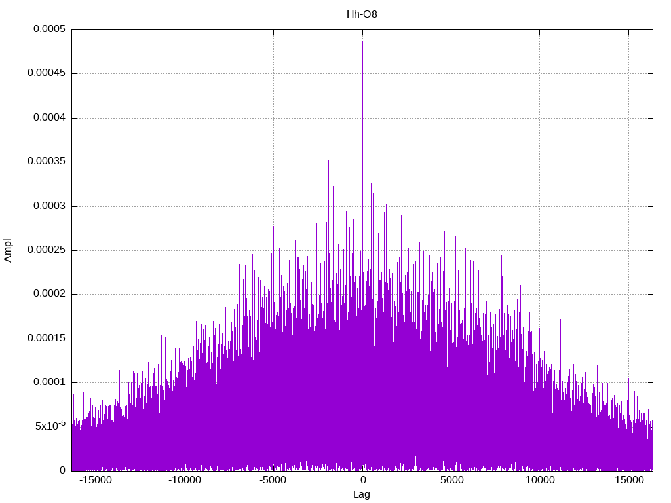Click the tip of the central peak at lag 0
The height and width of the screenshot is (503, 671).
[x=363, y=41]
